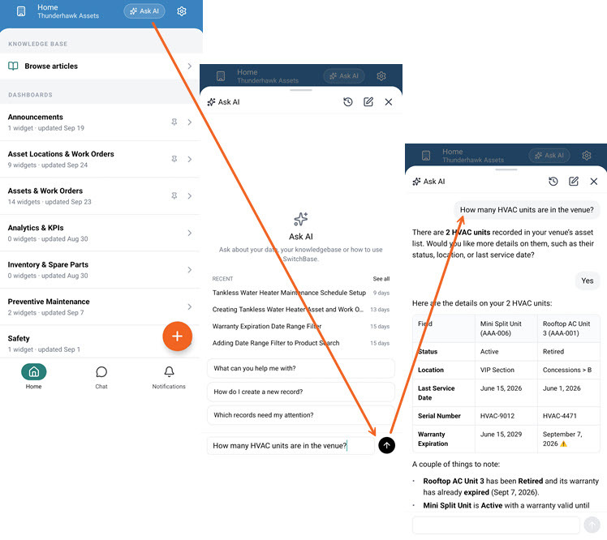Open Warranty Expiration Date Range Filter chat

coord(301,326)
